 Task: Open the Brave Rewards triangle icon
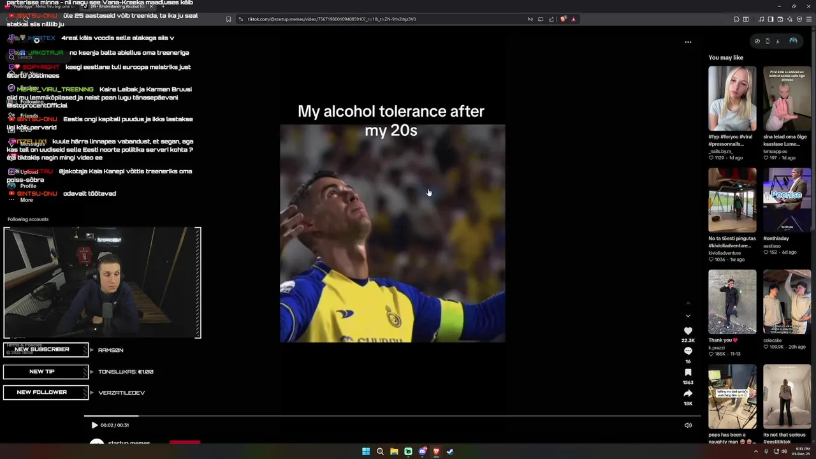click(573, 19)
